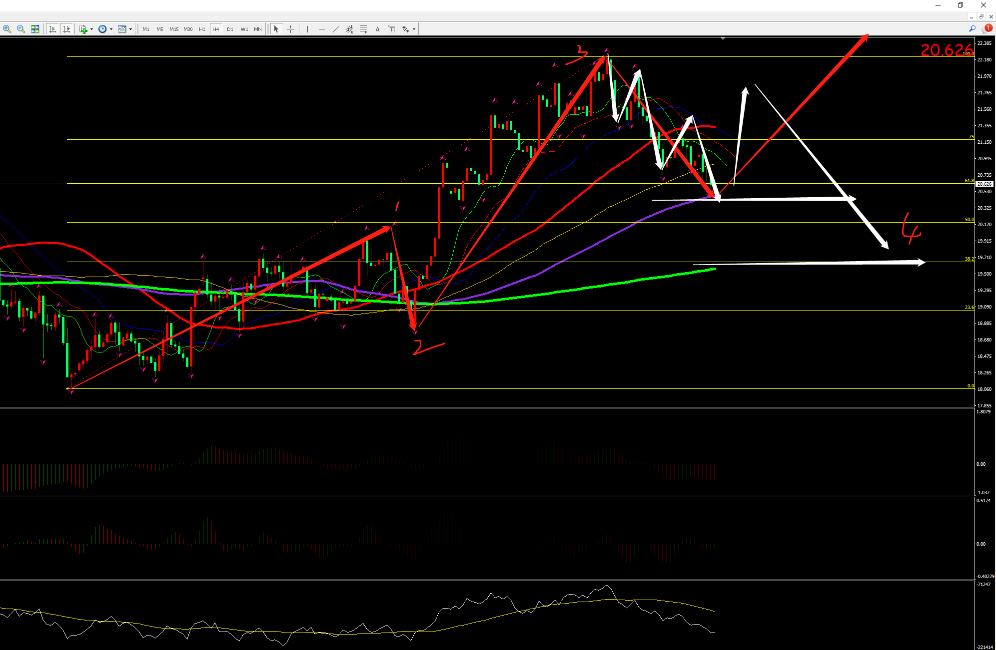Click the search magnifier icon
Image resolution: width=996 pixels, height=650 pixels.
pos(972,29)
